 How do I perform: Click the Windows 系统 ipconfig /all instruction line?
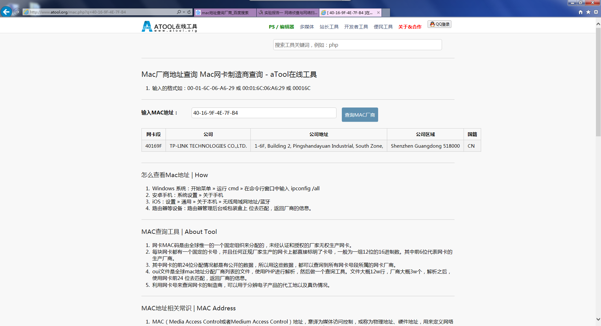(236, 188)
